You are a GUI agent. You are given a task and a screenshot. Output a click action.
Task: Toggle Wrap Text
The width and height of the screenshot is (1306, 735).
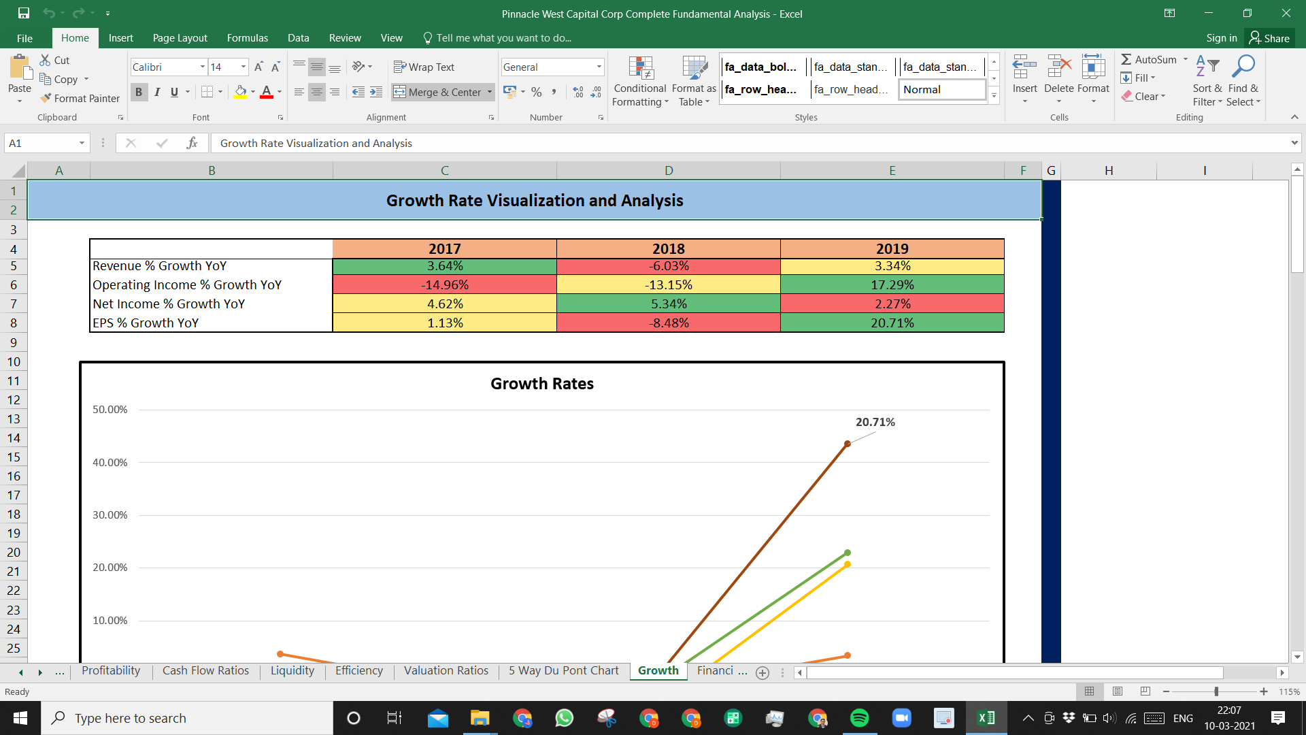(x=424, y=67)
